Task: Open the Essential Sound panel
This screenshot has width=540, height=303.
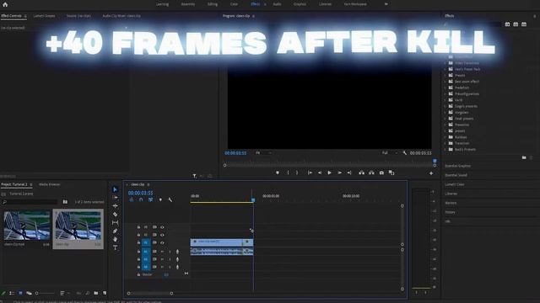Action: click(456, 175)
